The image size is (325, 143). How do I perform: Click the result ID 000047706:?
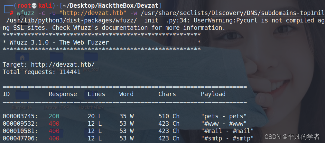[x=20, y=139]
